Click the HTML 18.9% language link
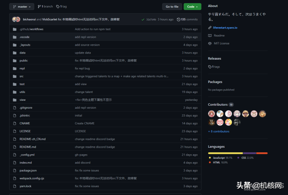Viewport: 288px width, 195px height. [x=218, y=162]
